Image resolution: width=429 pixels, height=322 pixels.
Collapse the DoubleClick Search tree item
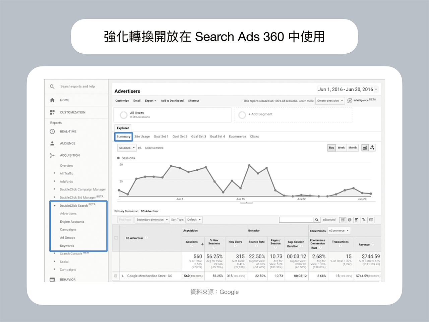tap(55, 206)
